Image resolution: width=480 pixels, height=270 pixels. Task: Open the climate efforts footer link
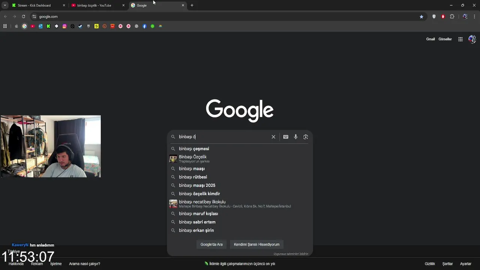click(x=240, y=264)
